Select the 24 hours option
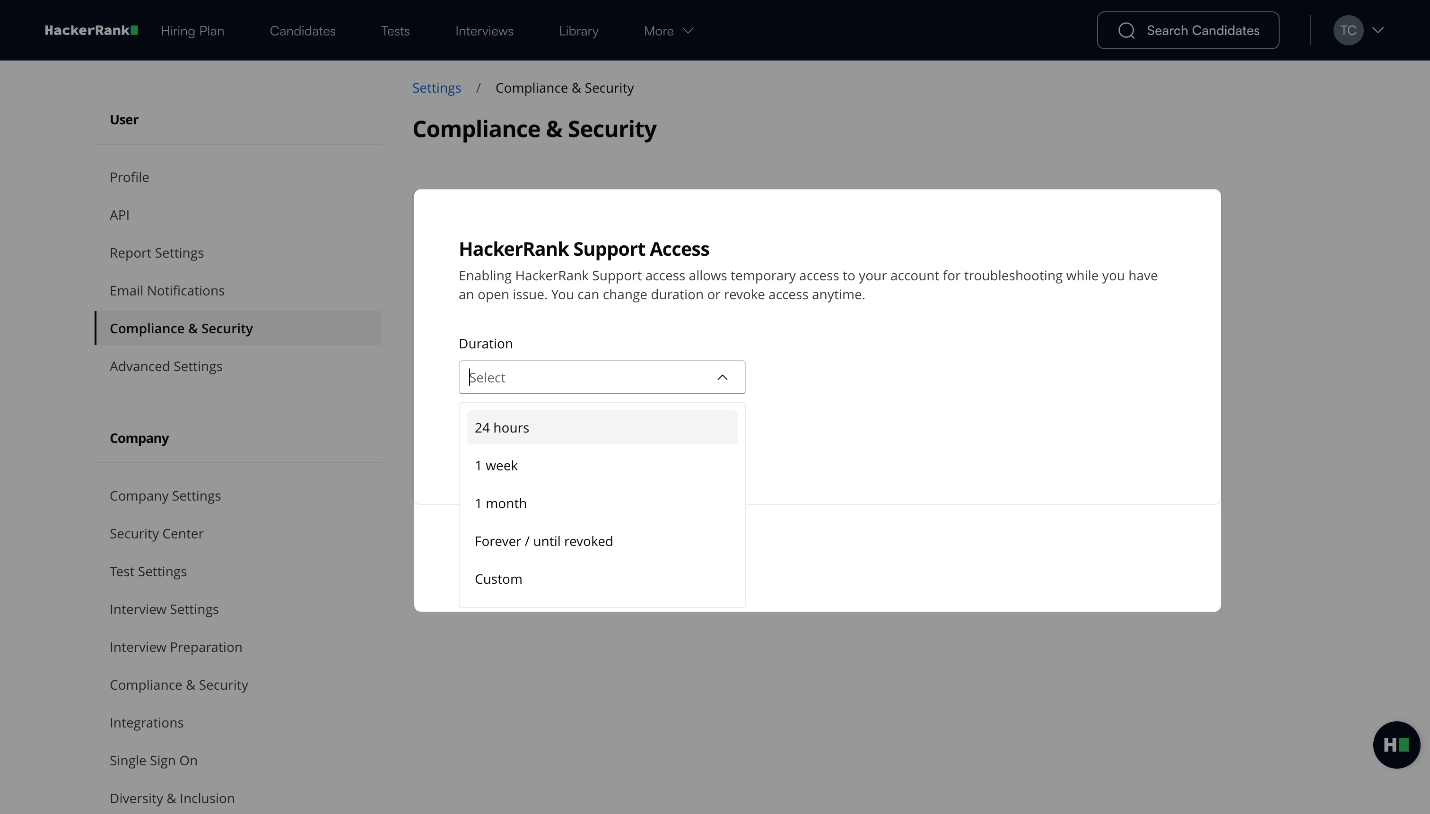The image size is (1430, 814). pos(602,428)
